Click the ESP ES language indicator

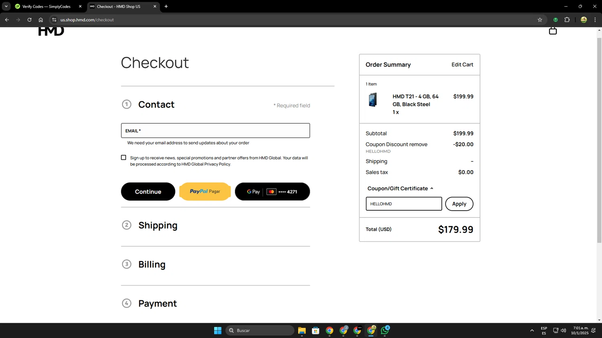point(544,330)
